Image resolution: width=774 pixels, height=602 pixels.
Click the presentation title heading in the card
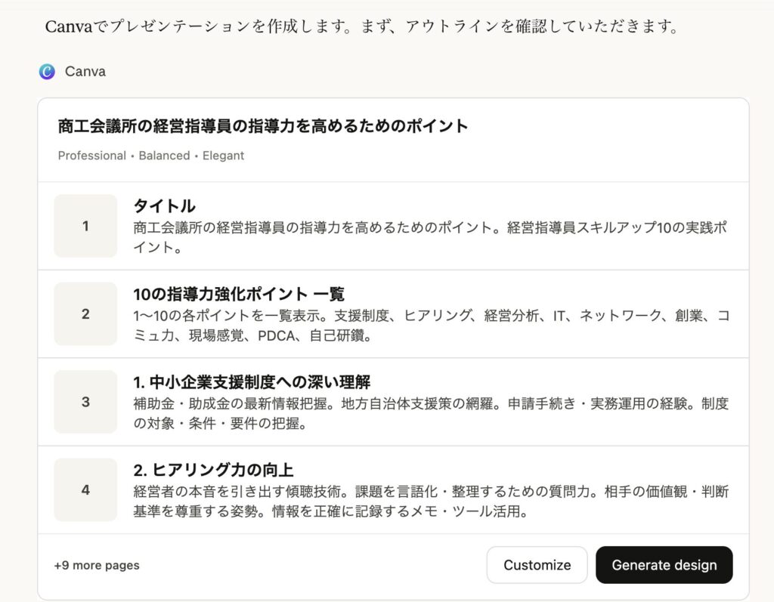pos(263,126)
